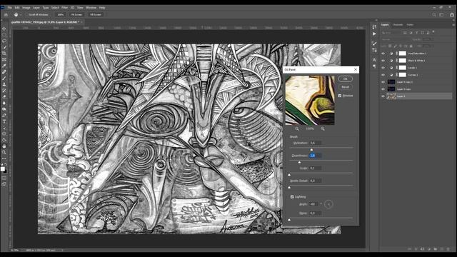Switch to the Channels tab

pos(398,25)
